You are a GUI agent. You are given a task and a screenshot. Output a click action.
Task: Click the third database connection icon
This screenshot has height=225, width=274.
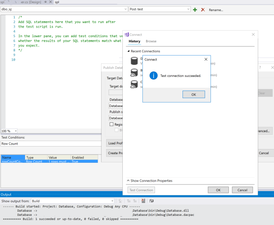tap(134, 84)
